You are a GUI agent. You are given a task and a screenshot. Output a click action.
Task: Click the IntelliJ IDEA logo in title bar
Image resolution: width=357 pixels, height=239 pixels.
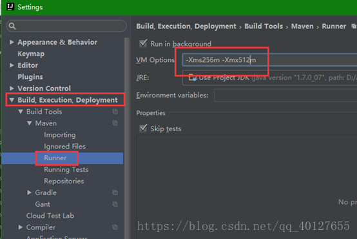10,7
